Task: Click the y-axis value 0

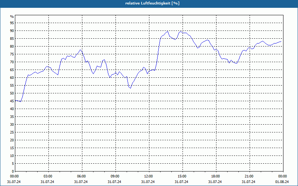Action: point(13,171)
